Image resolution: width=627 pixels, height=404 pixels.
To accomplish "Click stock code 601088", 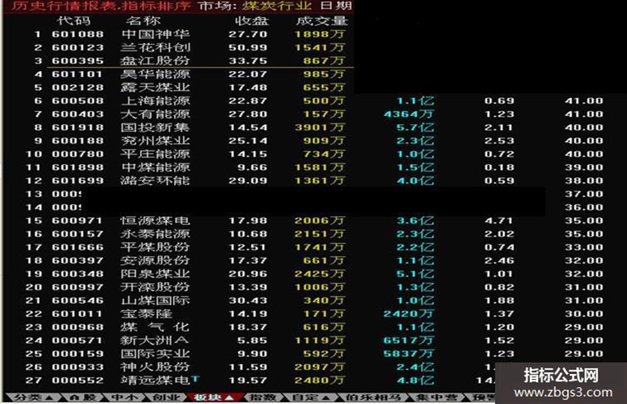I will pyautogui.click(x=78, y=34).
